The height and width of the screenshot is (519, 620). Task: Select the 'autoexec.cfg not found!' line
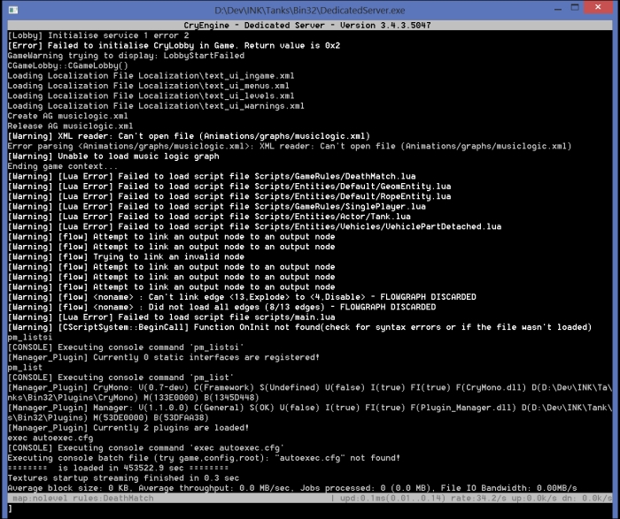pos(204,458)
